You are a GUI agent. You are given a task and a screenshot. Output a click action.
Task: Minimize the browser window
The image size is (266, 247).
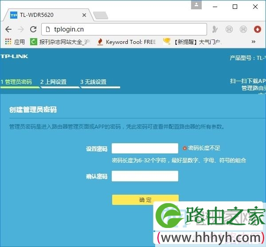pyautogui.click(x=215, y=7)
